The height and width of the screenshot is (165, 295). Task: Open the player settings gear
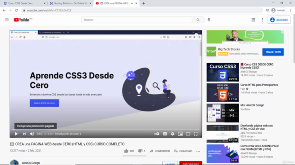172,134
